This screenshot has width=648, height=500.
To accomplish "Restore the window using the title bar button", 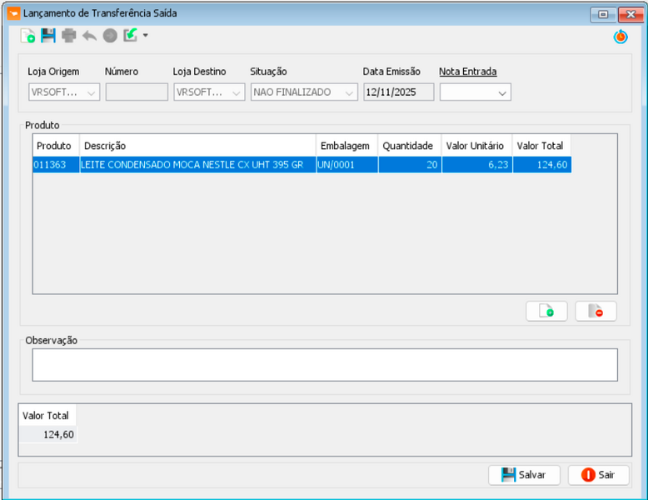I will tap(603, 15).
